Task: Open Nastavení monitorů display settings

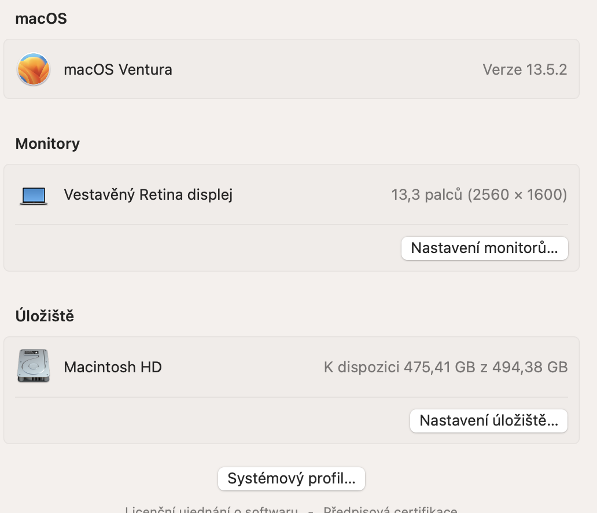Action: tap(484, 248)
